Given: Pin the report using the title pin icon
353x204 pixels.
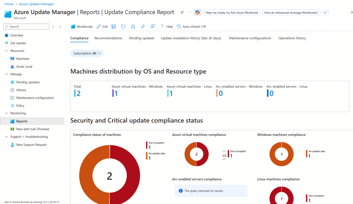Looking at the screenshot, I should click(x=182, y=12).
